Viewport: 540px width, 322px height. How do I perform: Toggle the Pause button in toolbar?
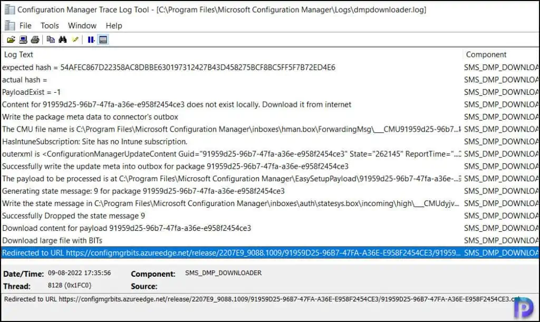coord(91,40)
